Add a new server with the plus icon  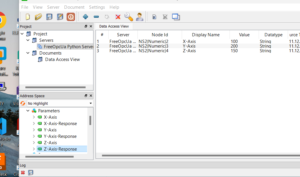pyautogui.click(x=85, y=17)
